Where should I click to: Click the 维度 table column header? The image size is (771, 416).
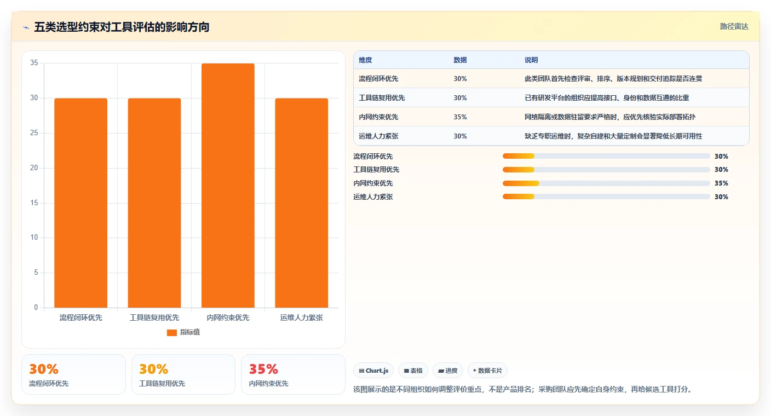(365, 60)
